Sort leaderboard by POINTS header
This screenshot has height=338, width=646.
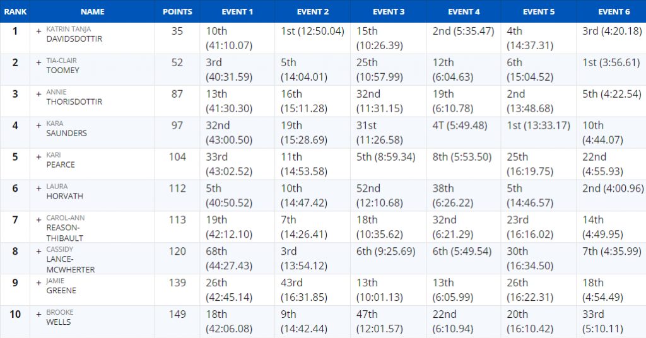point(177,11)
